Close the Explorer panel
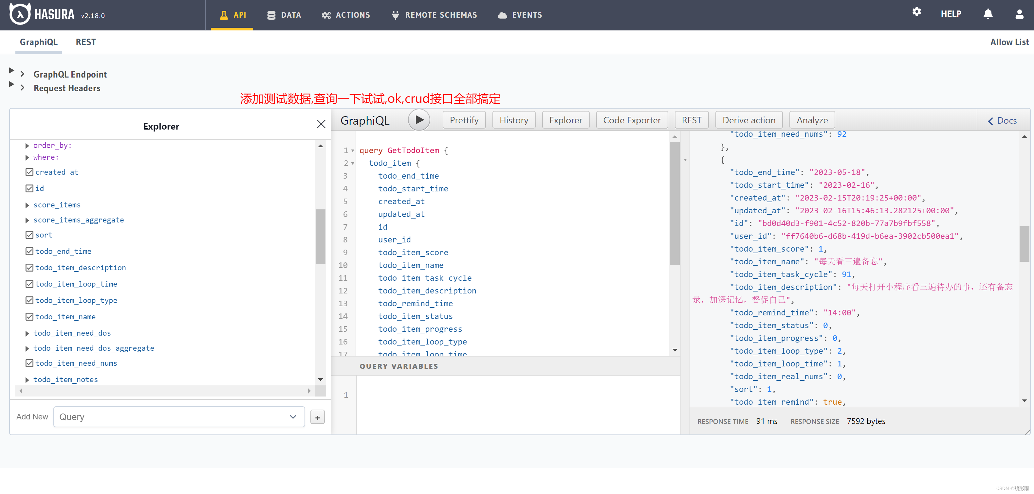 pos(321,124)
